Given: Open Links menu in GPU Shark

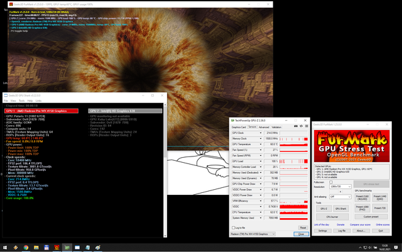Looking at the screenshot, I should point(38,101).
